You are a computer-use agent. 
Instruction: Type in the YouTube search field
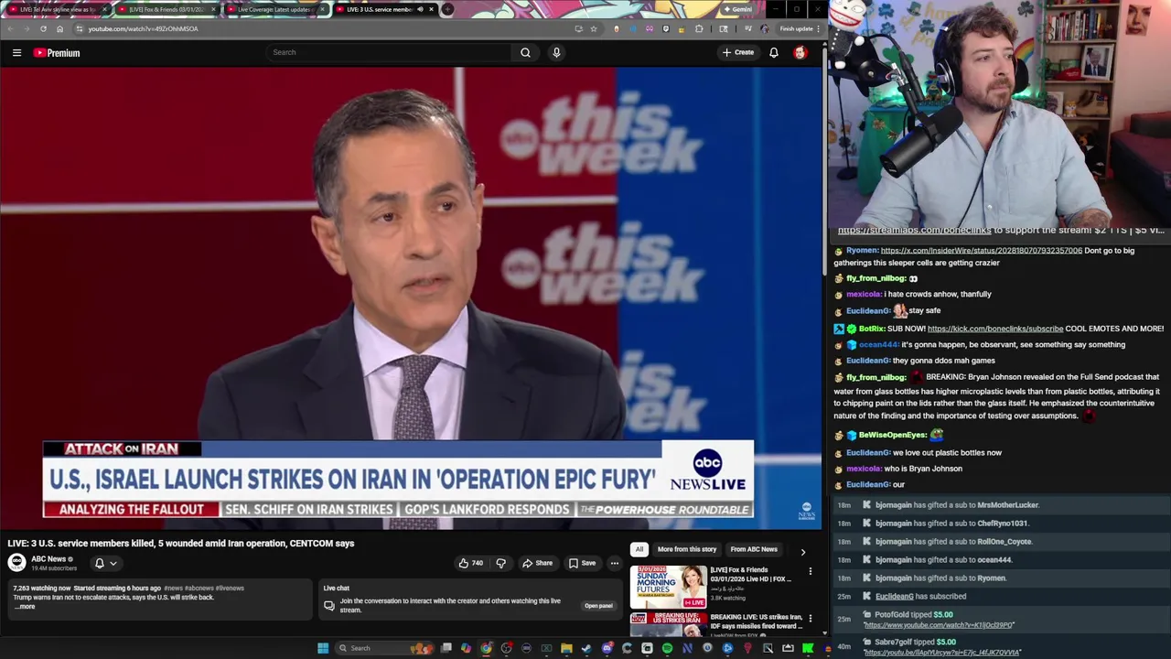pyautogui.click(x=389, y=52)
